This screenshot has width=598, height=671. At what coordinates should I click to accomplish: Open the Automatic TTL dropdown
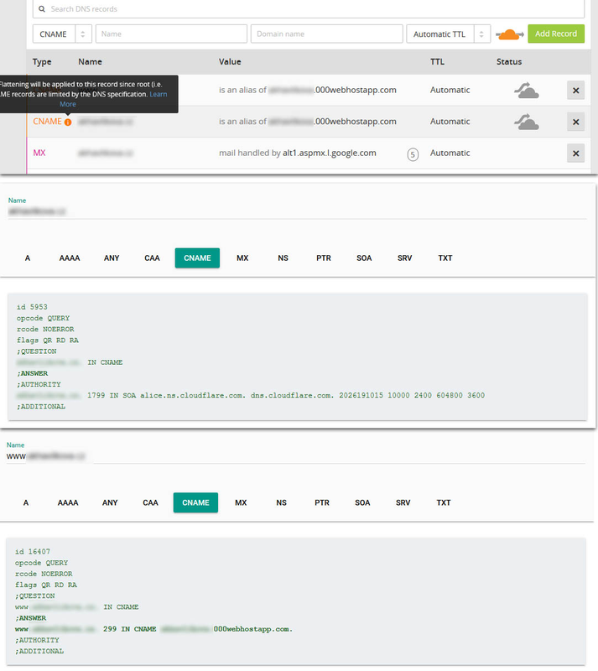(x=448, y=34)
